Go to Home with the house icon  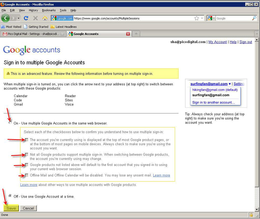[x=45, y=18]
